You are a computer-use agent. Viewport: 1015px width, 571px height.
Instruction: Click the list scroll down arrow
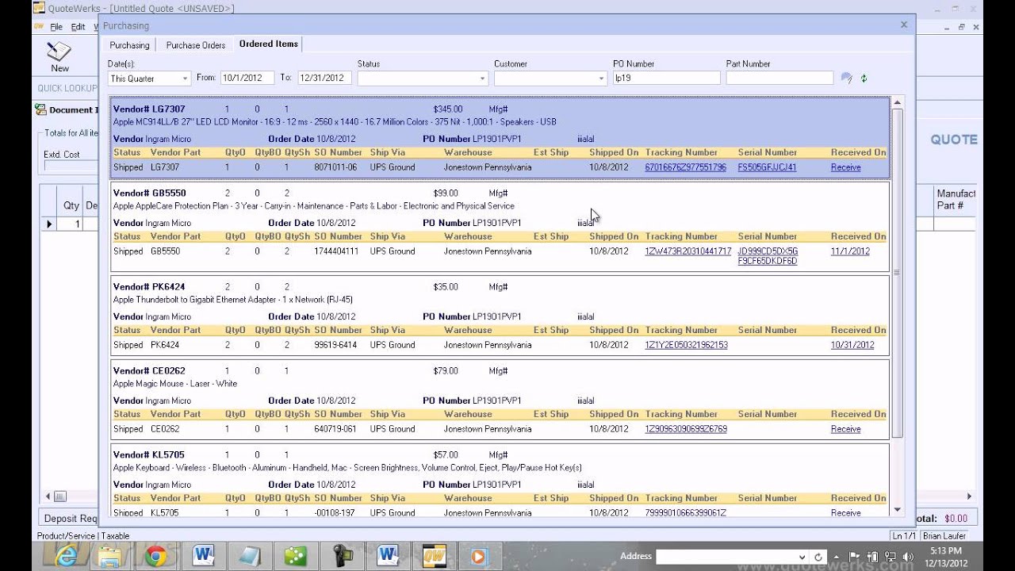click(898, 510)
